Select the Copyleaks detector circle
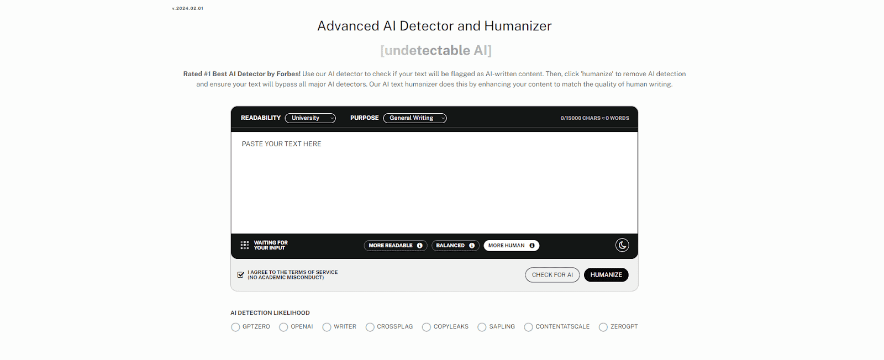 427,327
